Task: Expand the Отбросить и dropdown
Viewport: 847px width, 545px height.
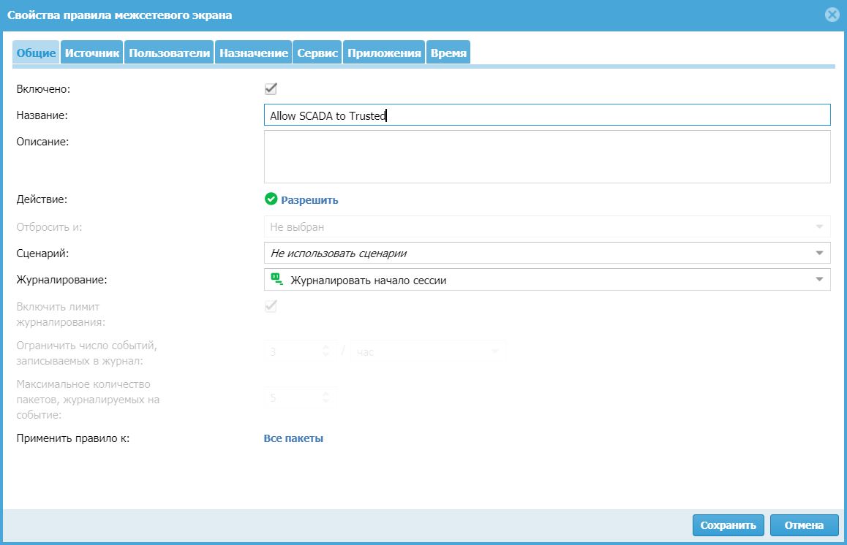Action: pyautogui.click(x=546, y=226)
